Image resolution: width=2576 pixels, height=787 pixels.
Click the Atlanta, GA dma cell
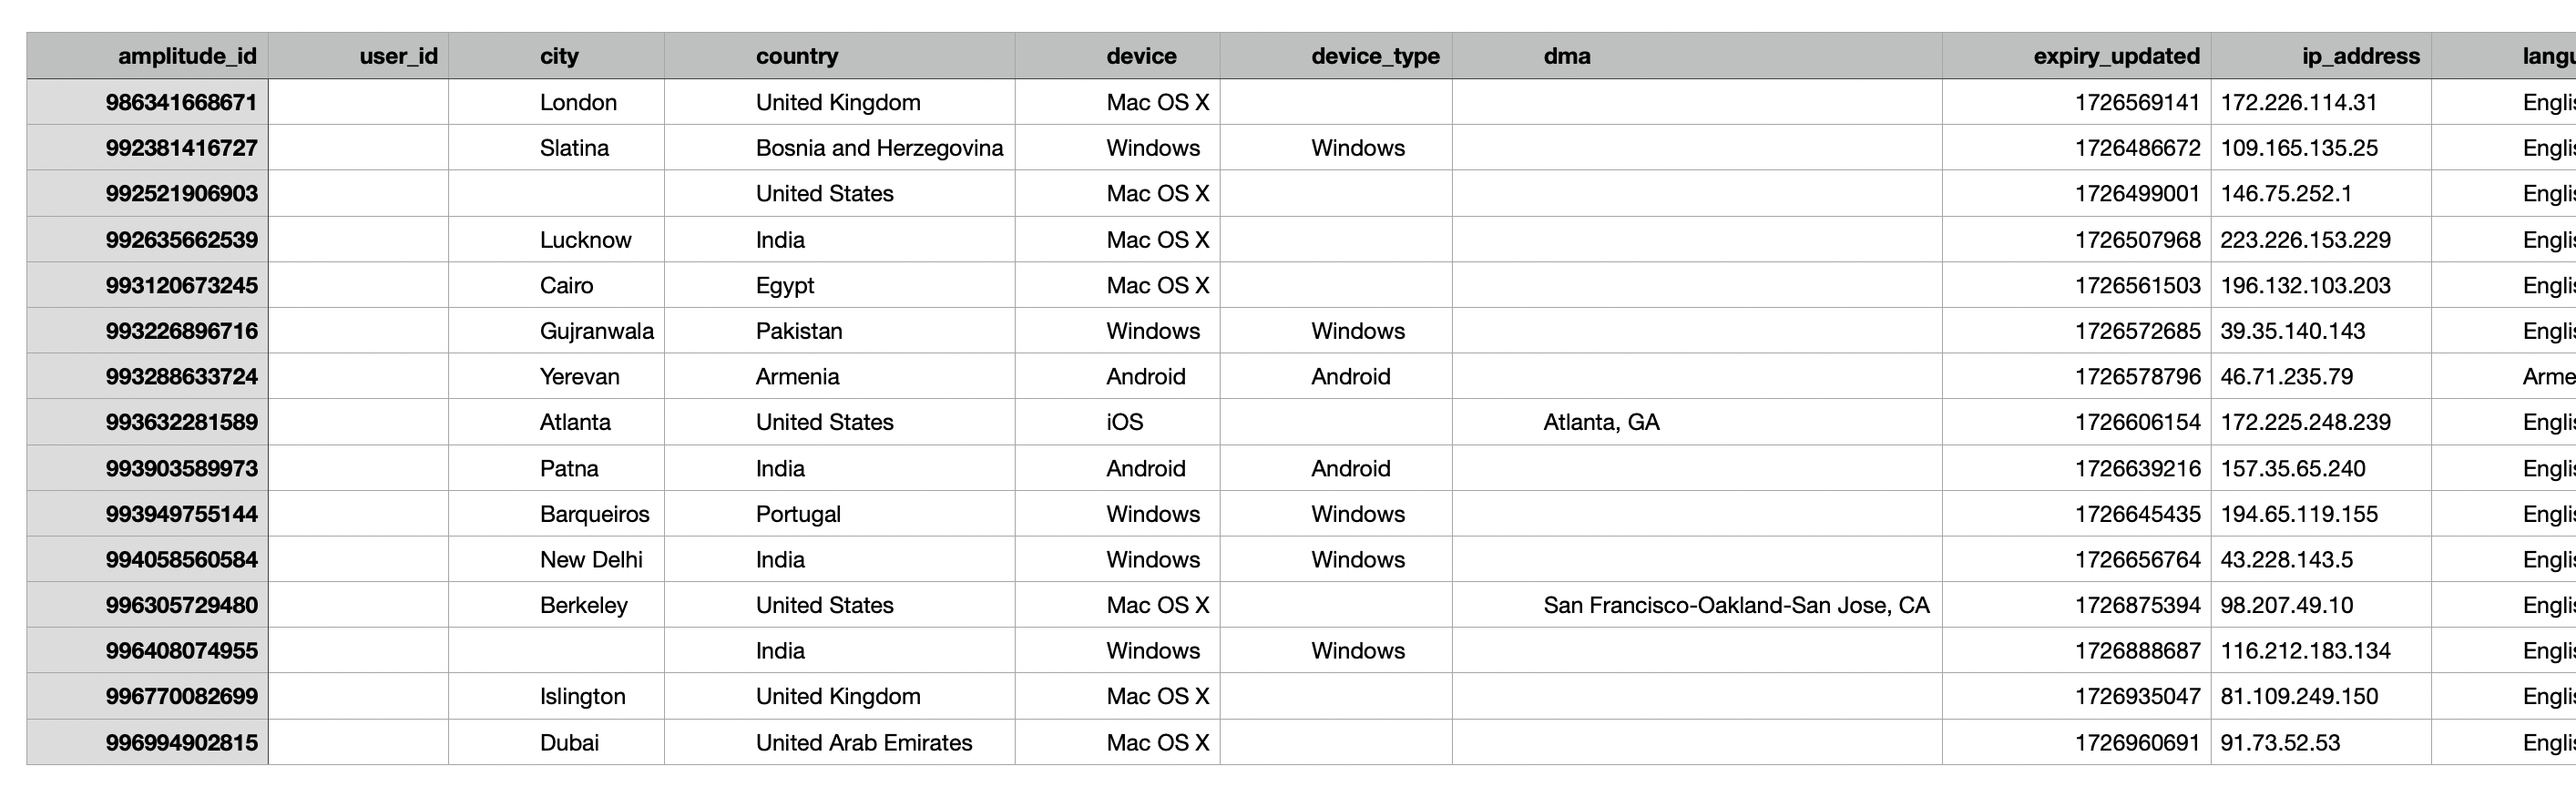(1697, 422)
